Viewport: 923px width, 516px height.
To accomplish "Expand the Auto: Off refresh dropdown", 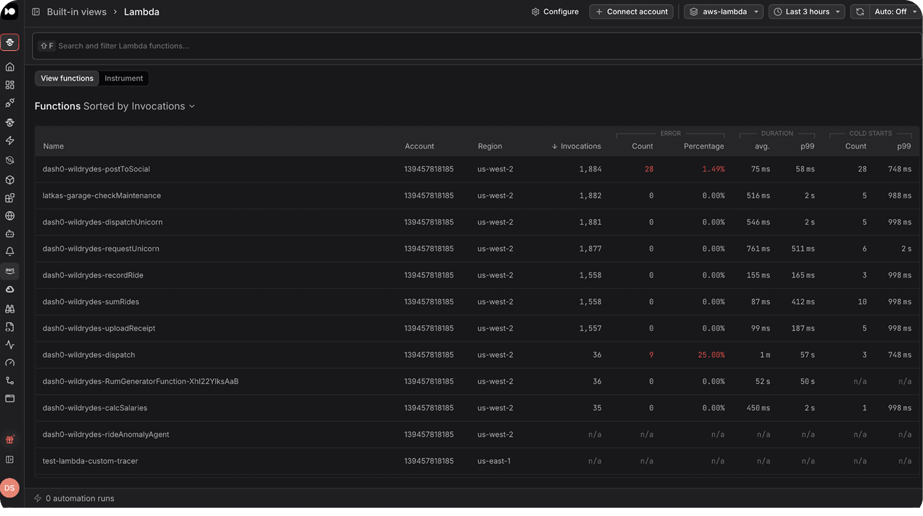I will click(x=895, y=12).
